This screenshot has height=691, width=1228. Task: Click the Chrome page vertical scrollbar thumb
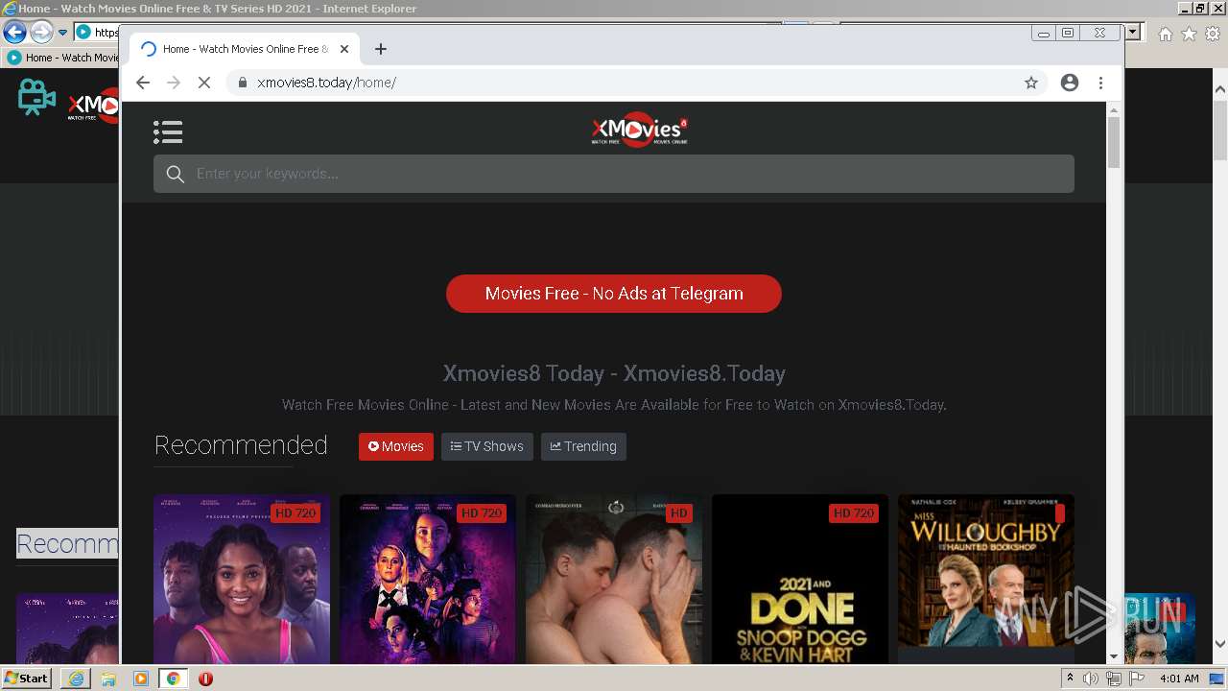coord(1114,142)
